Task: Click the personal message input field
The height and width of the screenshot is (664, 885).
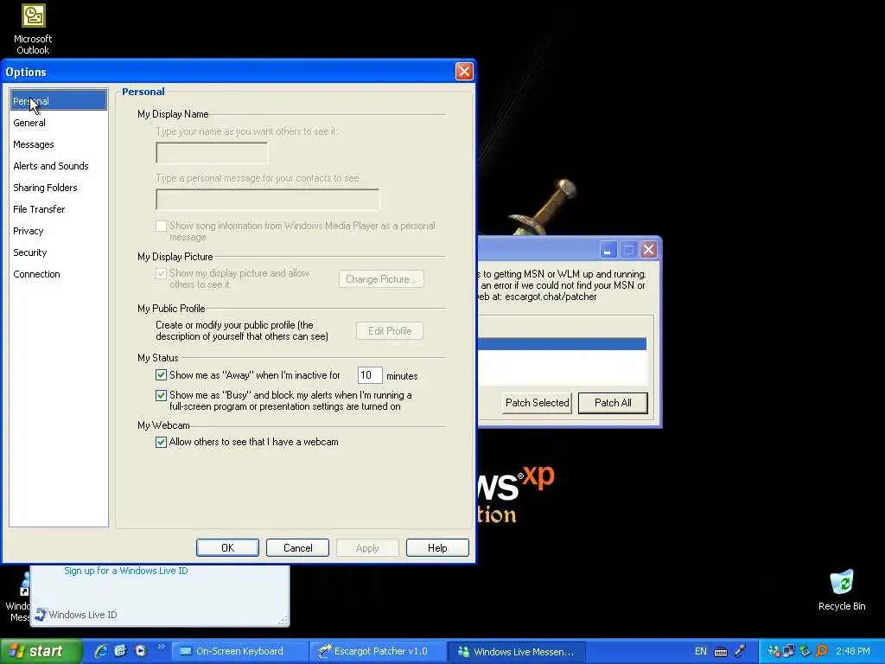Action: [268, 200]
